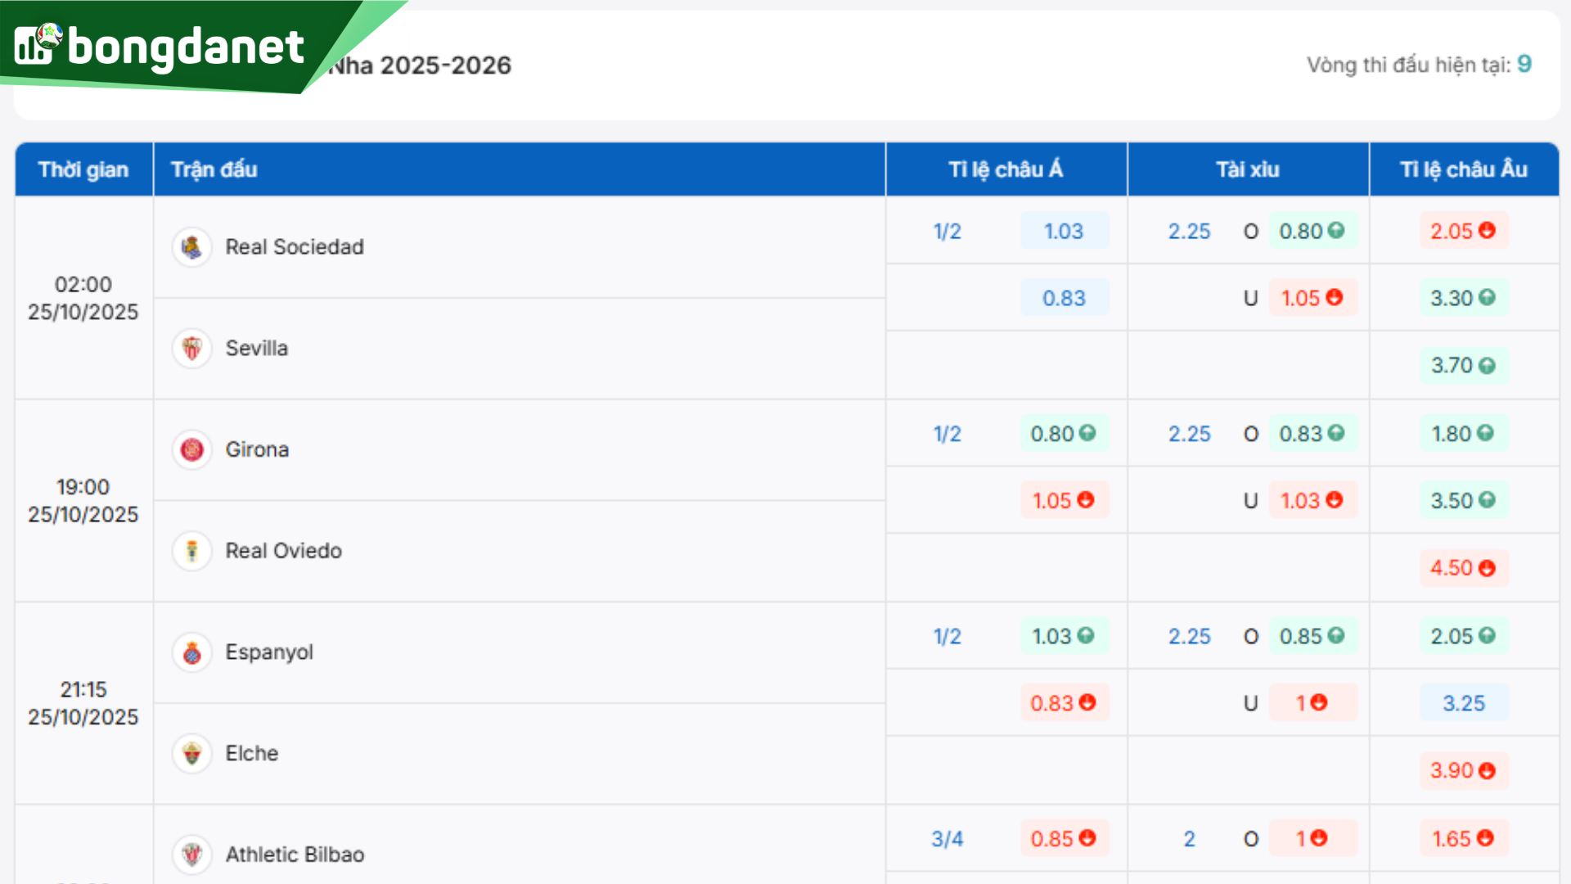Viewport: 1571px width, 884px height.
Task: Click the 2.25 over/under line for Girona
Action: click(x=1190, y=434)
